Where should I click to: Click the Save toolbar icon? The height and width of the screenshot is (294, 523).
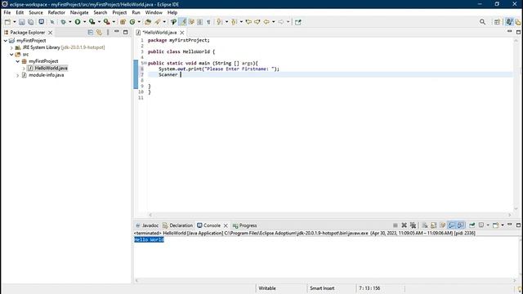pyautogui.click(x=22, y=22)
